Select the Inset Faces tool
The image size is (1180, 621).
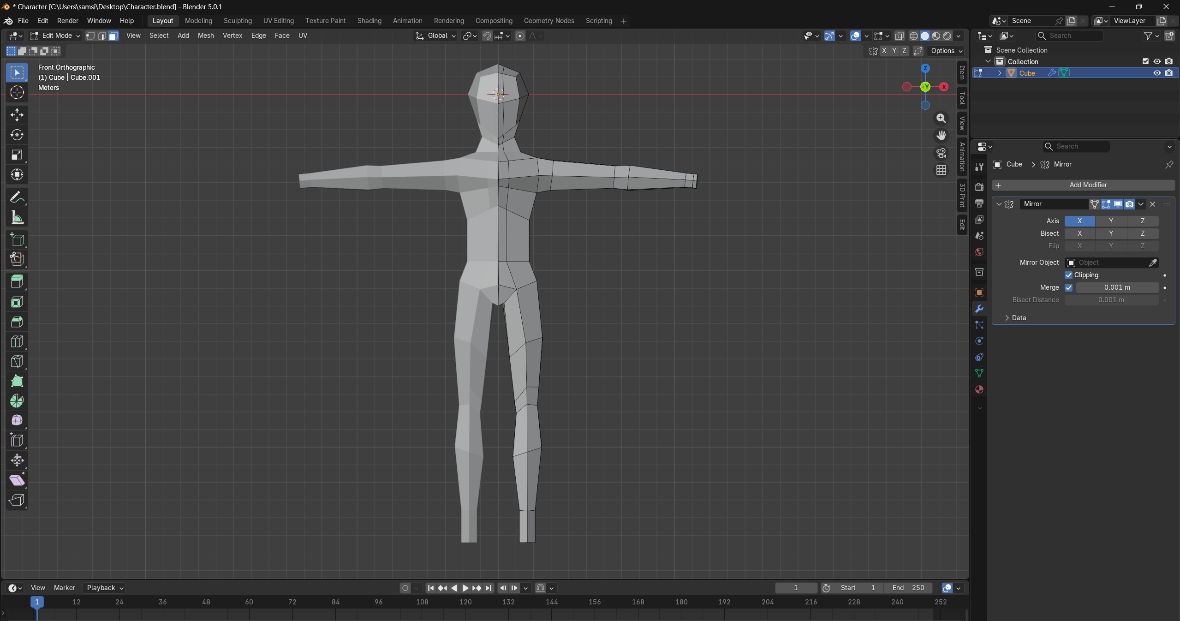17,302
